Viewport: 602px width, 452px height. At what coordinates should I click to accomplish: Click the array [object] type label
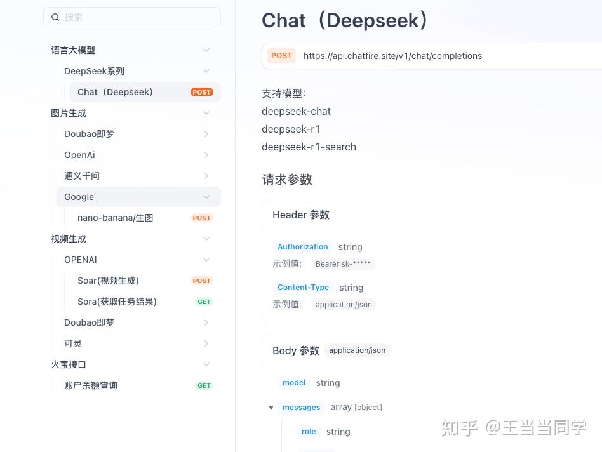click(x=356, y=407)
